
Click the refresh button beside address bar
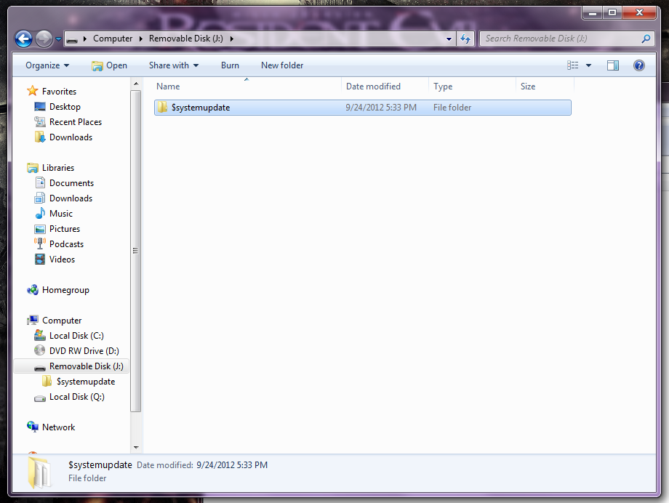tap(466, 39)
